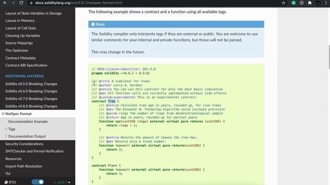Open Solidity v0.6.0 Breaking Changes
The height and width of the screenshot is (185, 330).
[x=31, y=91]
